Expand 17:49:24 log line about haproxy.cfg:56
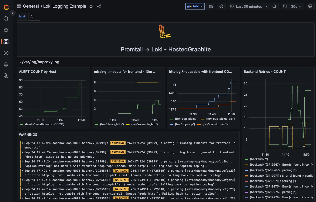This screenshot has height=202, width=316. pyautogui.click(x=23, y=161)
